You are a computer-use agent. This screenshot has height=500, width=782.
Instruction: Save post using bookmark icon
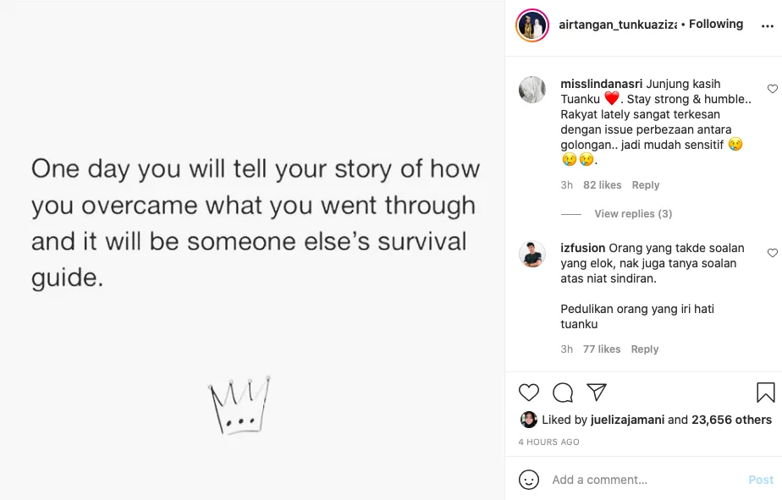(x=765, y=393)
